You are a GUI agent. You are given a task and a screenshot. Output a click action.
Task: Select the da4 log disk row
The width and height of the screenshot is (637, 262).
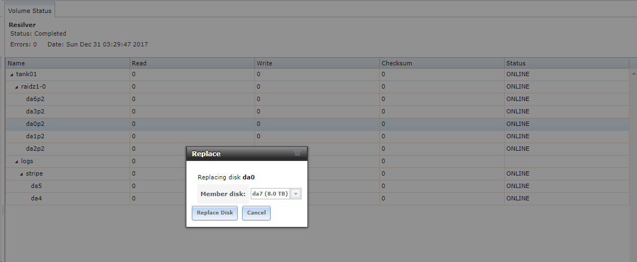317,199
